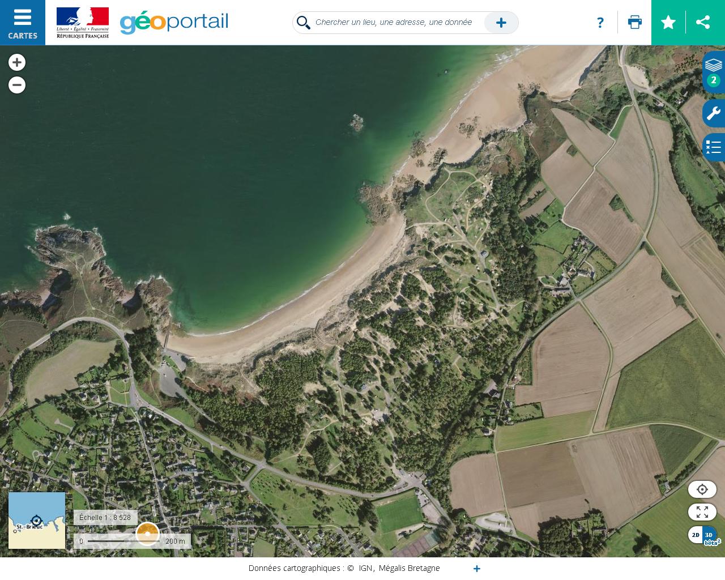Viewport: 725px width, 580px height.
Task: Share the map via the share icon
Action: 703,23
